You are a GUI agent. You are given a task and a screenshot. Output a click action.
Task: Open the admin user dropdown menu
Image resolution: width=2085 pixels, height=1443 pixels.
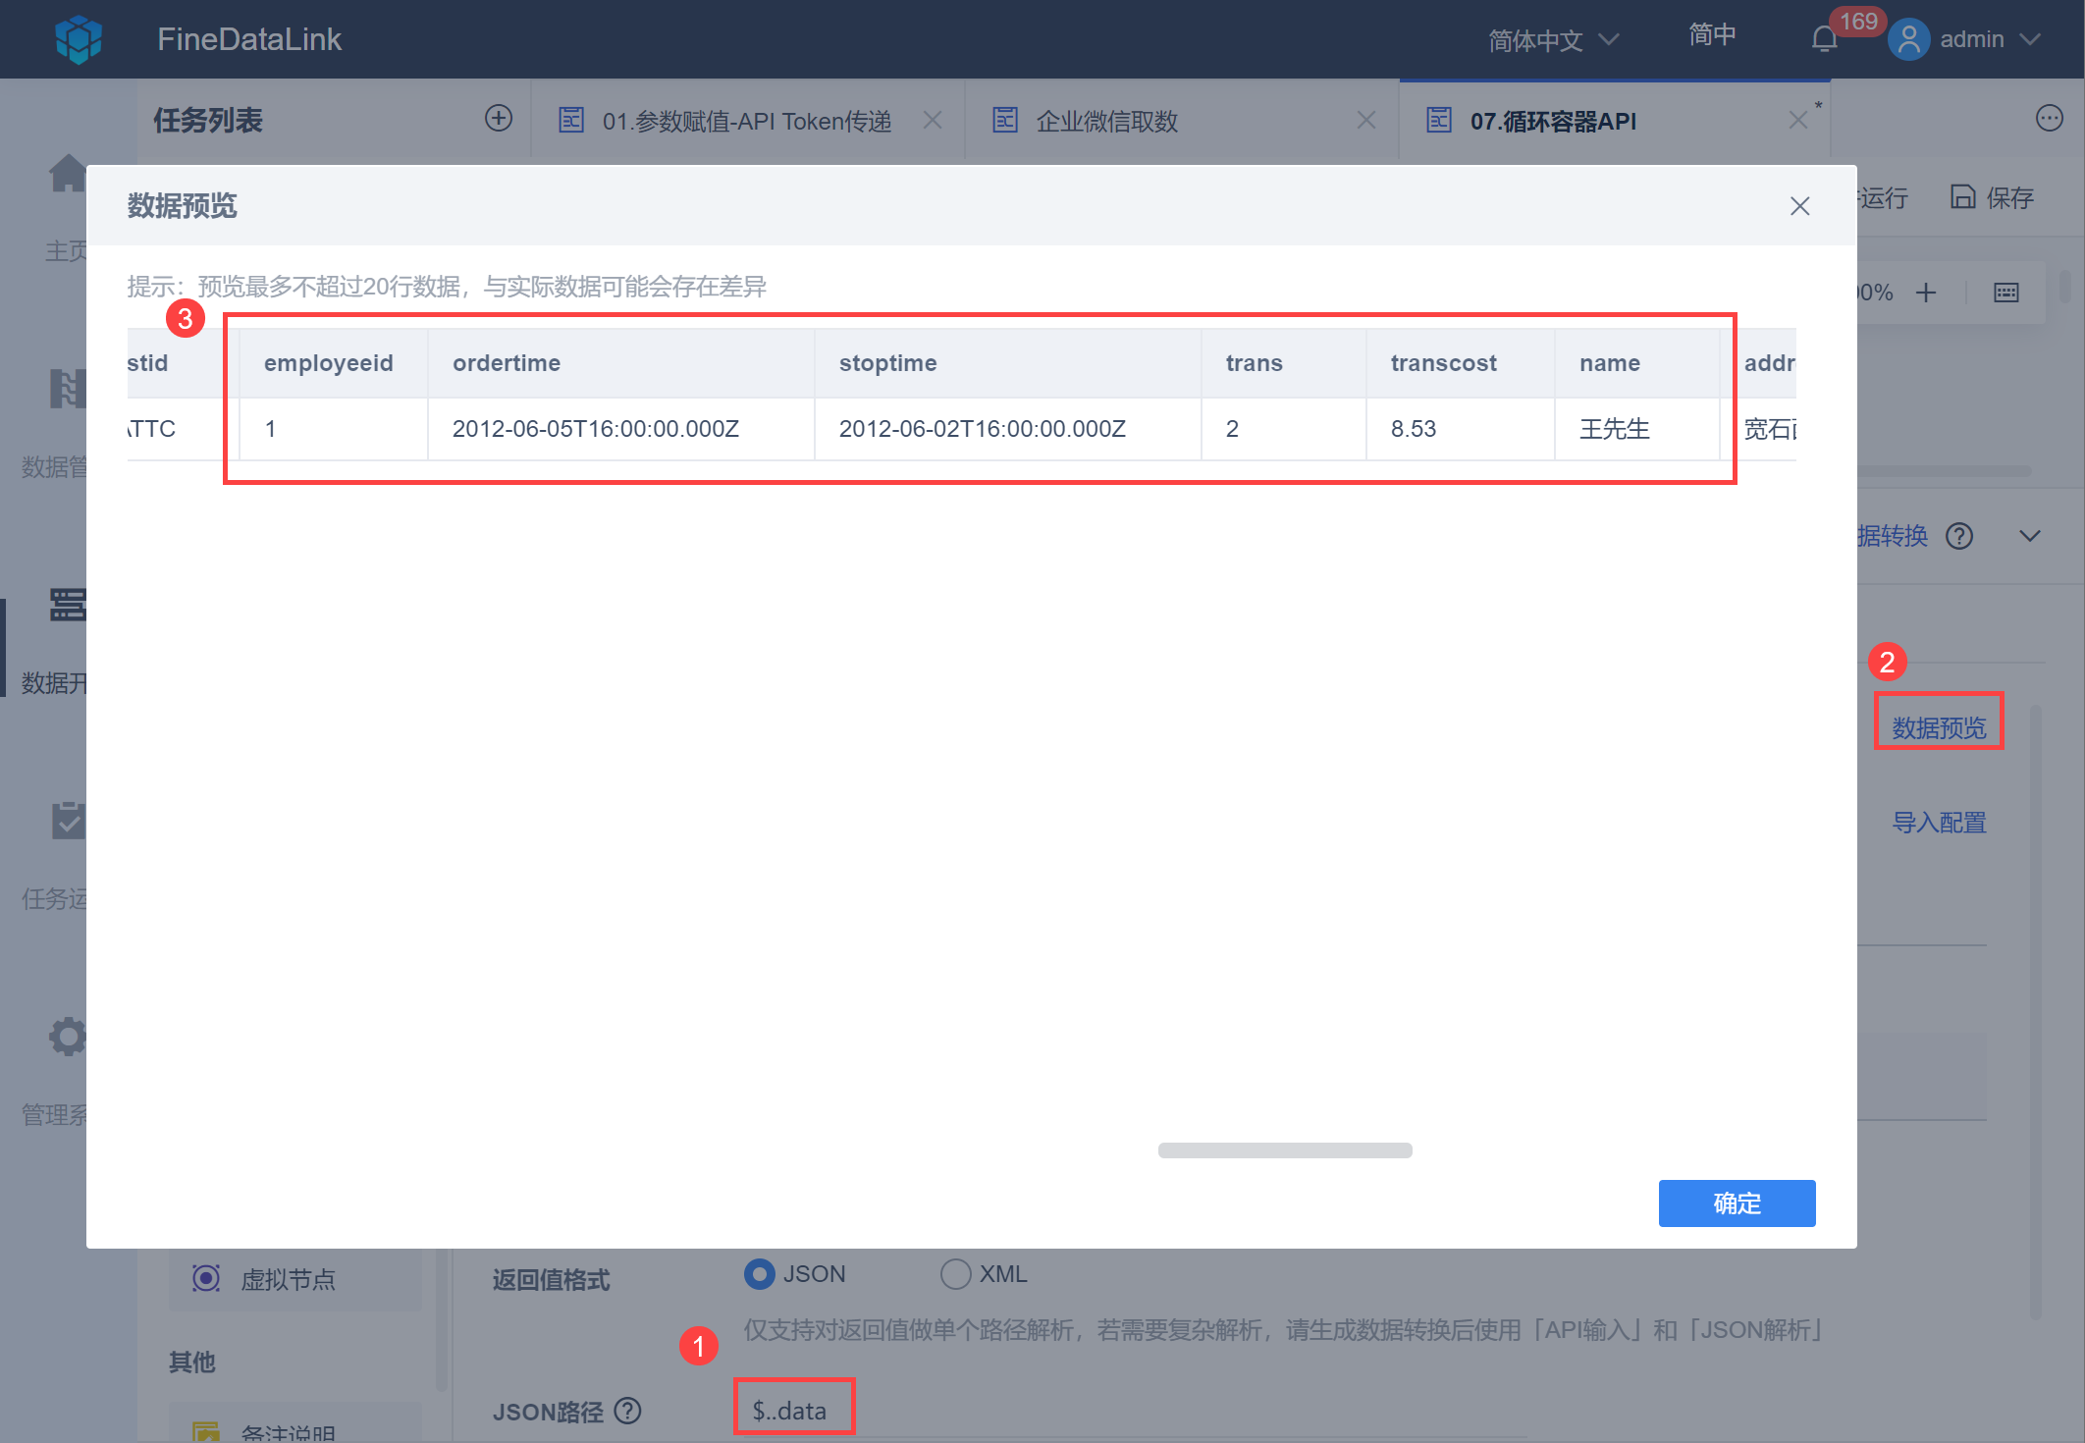[1970, 39]
